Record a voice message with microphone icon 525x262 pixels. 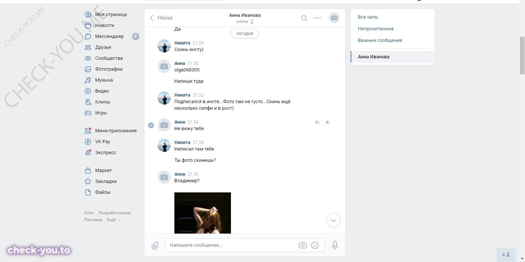coord(335,245)
